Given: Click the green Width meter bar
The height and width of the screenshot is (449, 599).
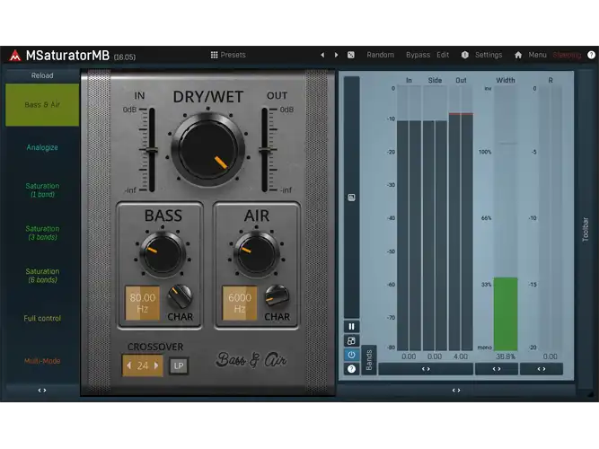Looking at the screenshot, I should (506, 313).
